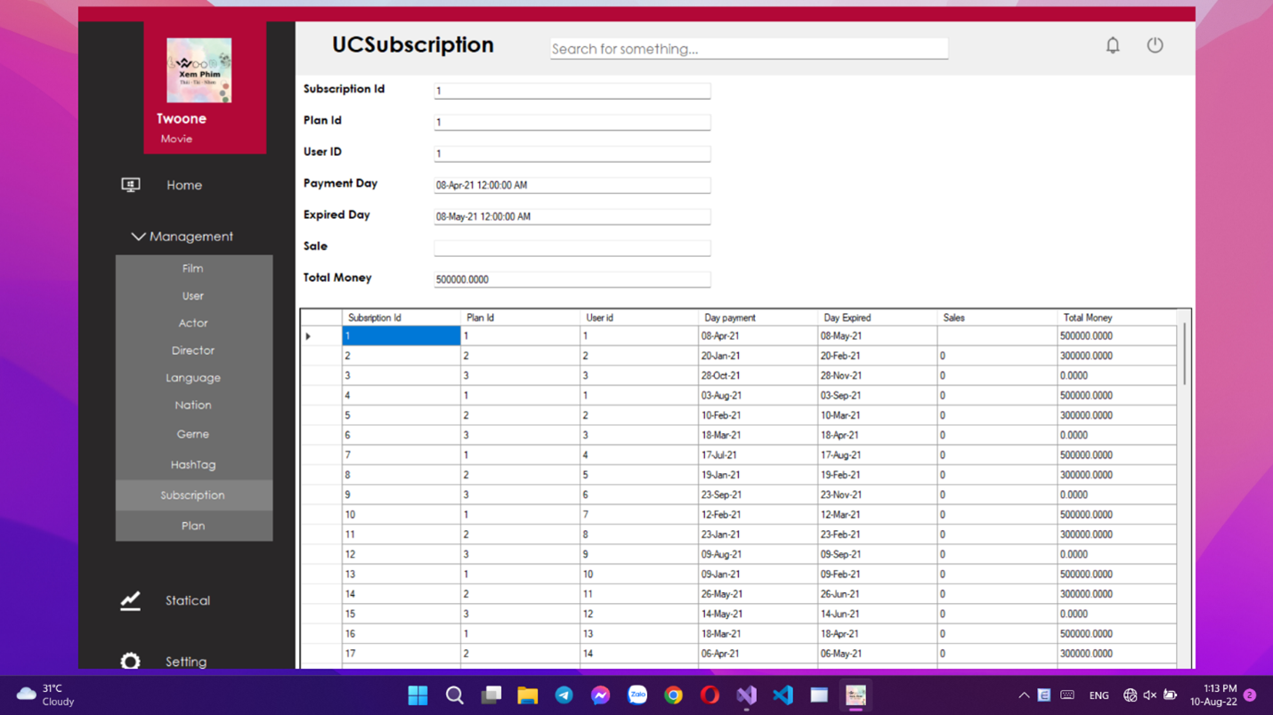This screenshot has width=1273, height=715.
Task: Click the muted volume tray icon
Action: [1150, 695]
